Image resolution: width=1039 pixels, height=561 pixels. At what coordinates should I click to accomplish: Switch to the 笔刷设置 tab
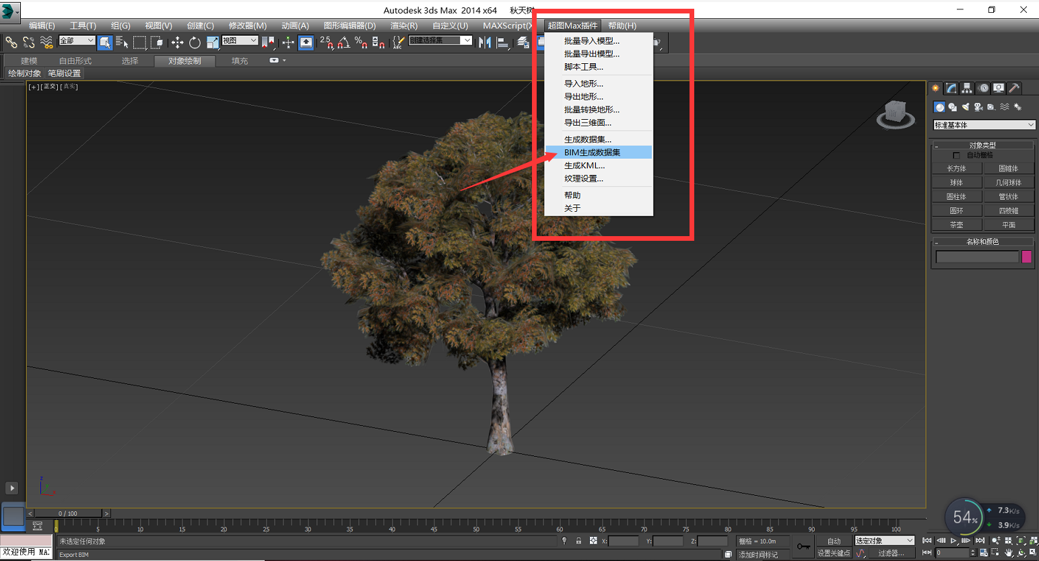(64, 73)
